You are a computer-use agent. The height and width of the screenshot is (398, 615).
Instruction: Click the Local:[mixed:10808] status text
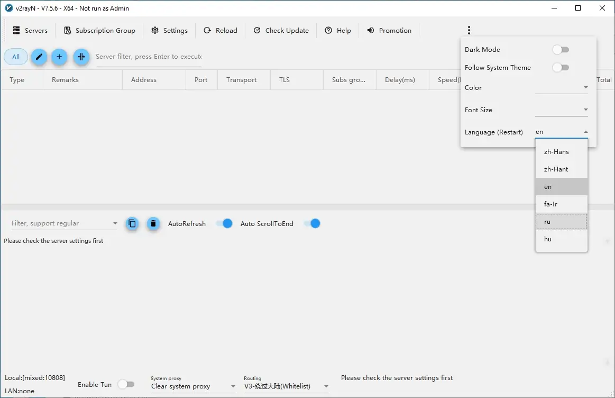(35, 377)
